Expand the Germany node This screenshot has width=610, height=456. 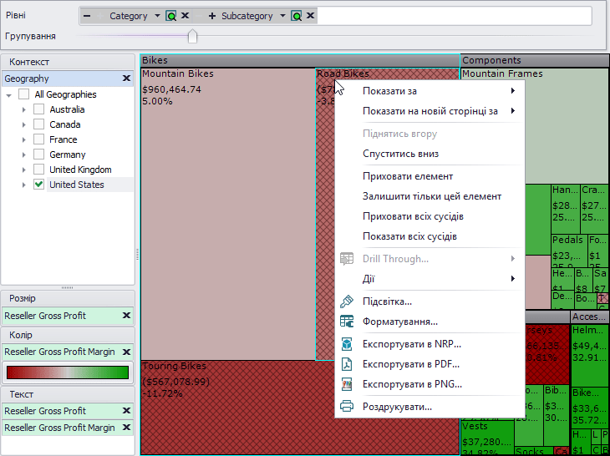23,155
